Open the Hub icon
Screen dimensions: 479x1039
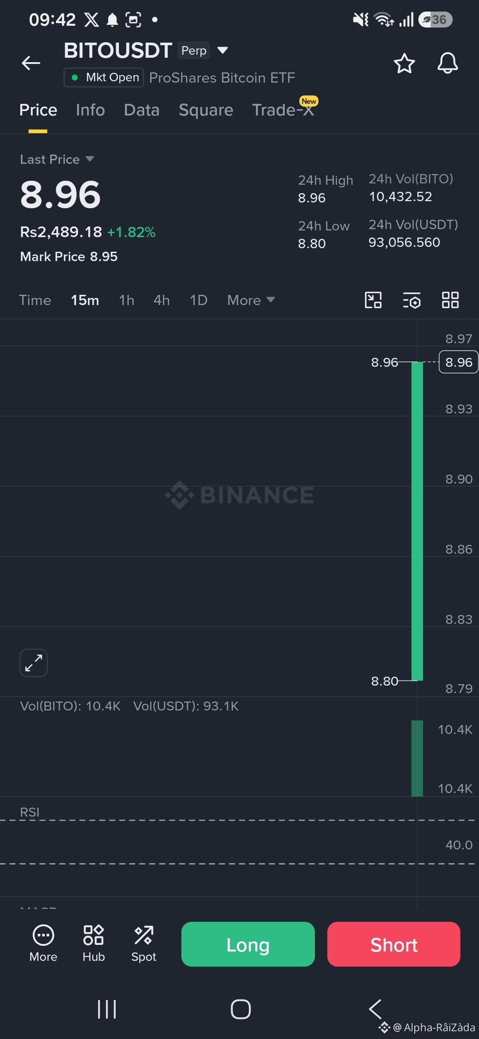pyautogui.click(x=94, y=944)
